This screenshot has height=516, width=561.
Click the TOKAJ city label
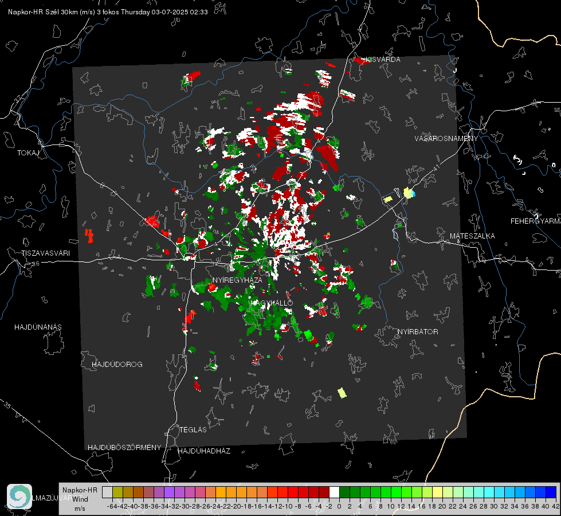pos(28,153)
